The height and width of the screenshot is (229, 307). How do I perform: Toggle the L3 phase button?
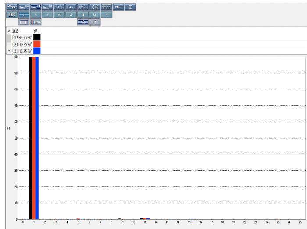[95, 14]
